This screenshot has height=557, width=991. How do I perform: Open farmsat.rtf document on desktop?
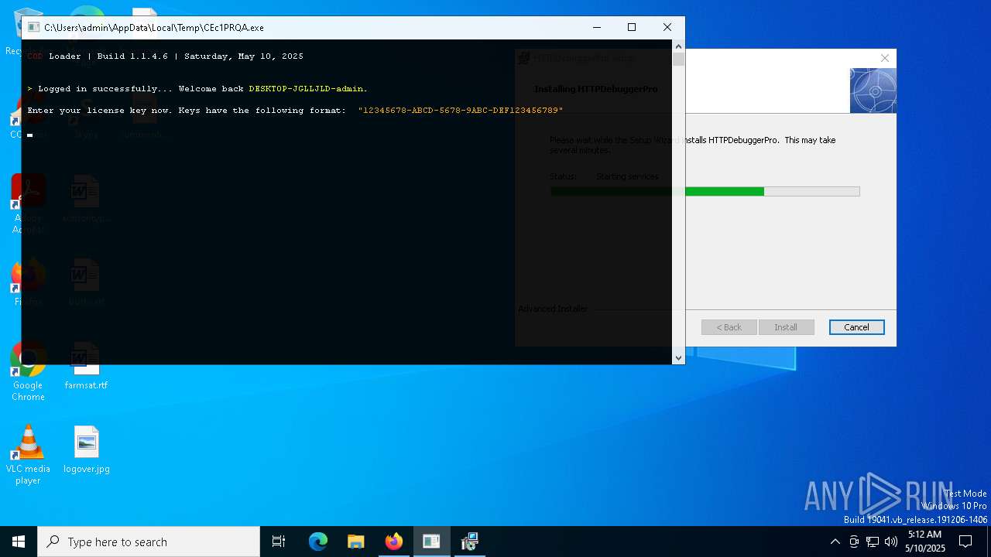(x=86, y=366)
